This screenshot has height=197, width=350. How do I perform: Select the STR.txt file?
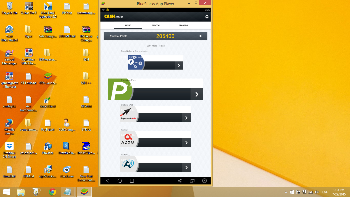[x=86, y=125]
